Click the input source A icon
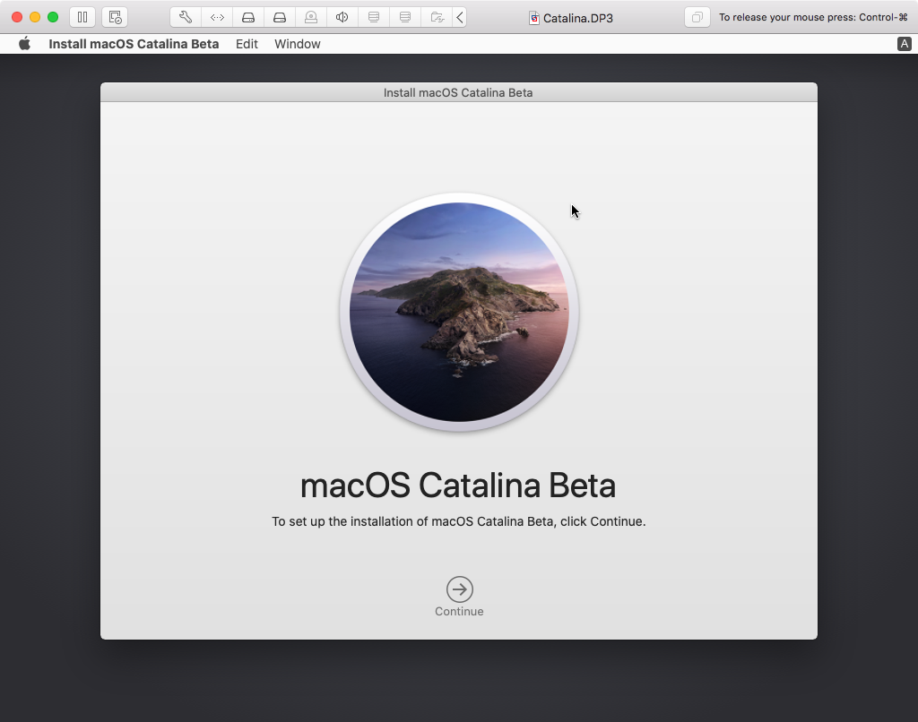 904,44
